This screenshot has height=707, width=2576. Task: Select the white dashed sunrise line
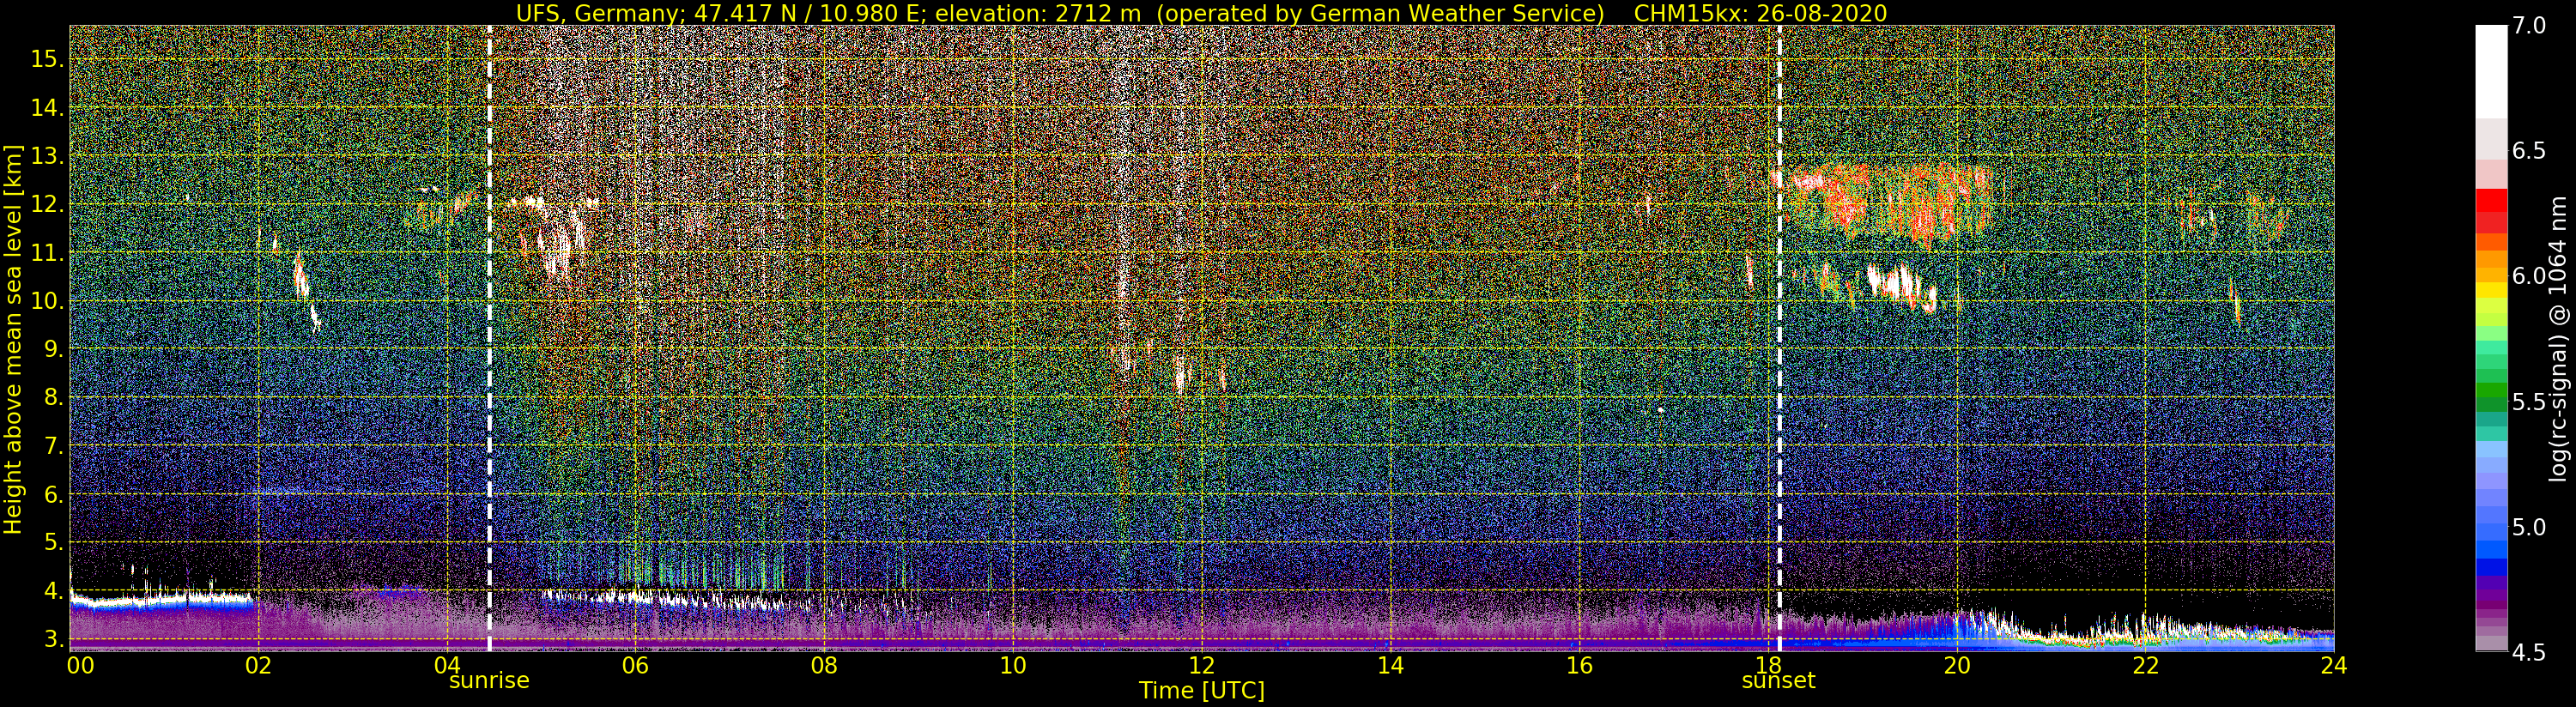[489, 338]
